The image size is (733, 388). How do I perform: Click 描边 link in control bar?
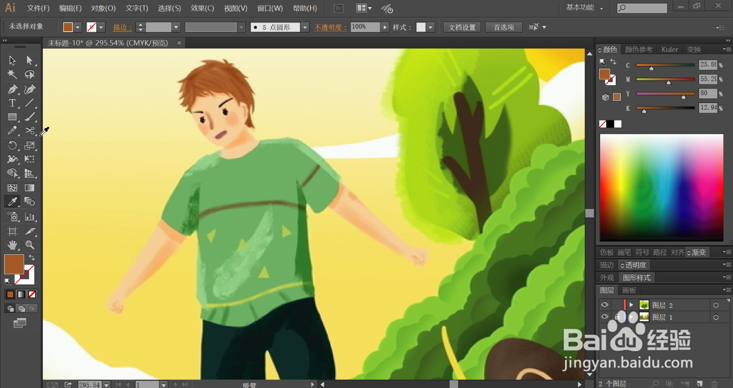[122, 27]
